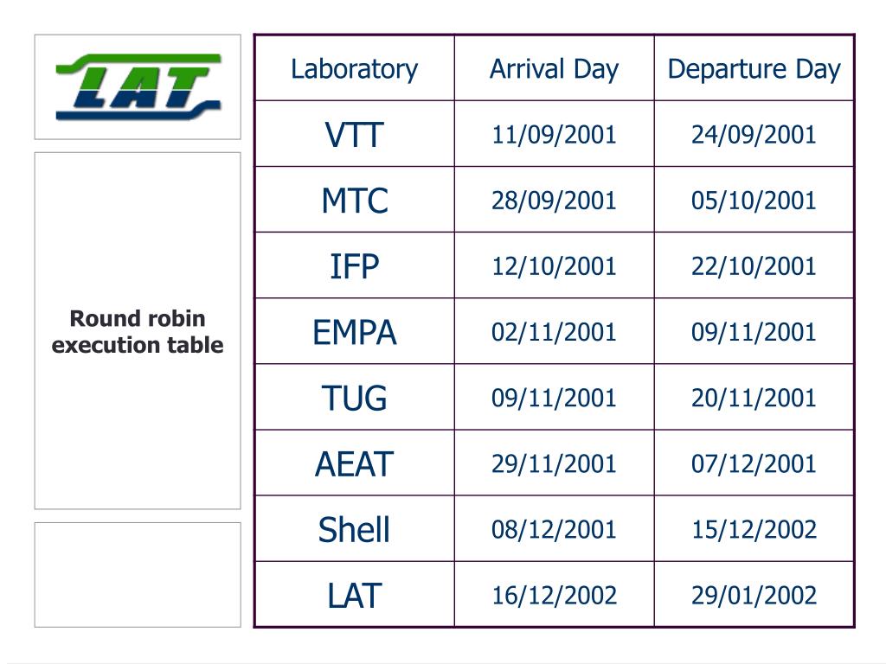The image size is (886, 664).
Task: Click VTT arrival date 11/09/2001
Action: [x=555, y=134]
